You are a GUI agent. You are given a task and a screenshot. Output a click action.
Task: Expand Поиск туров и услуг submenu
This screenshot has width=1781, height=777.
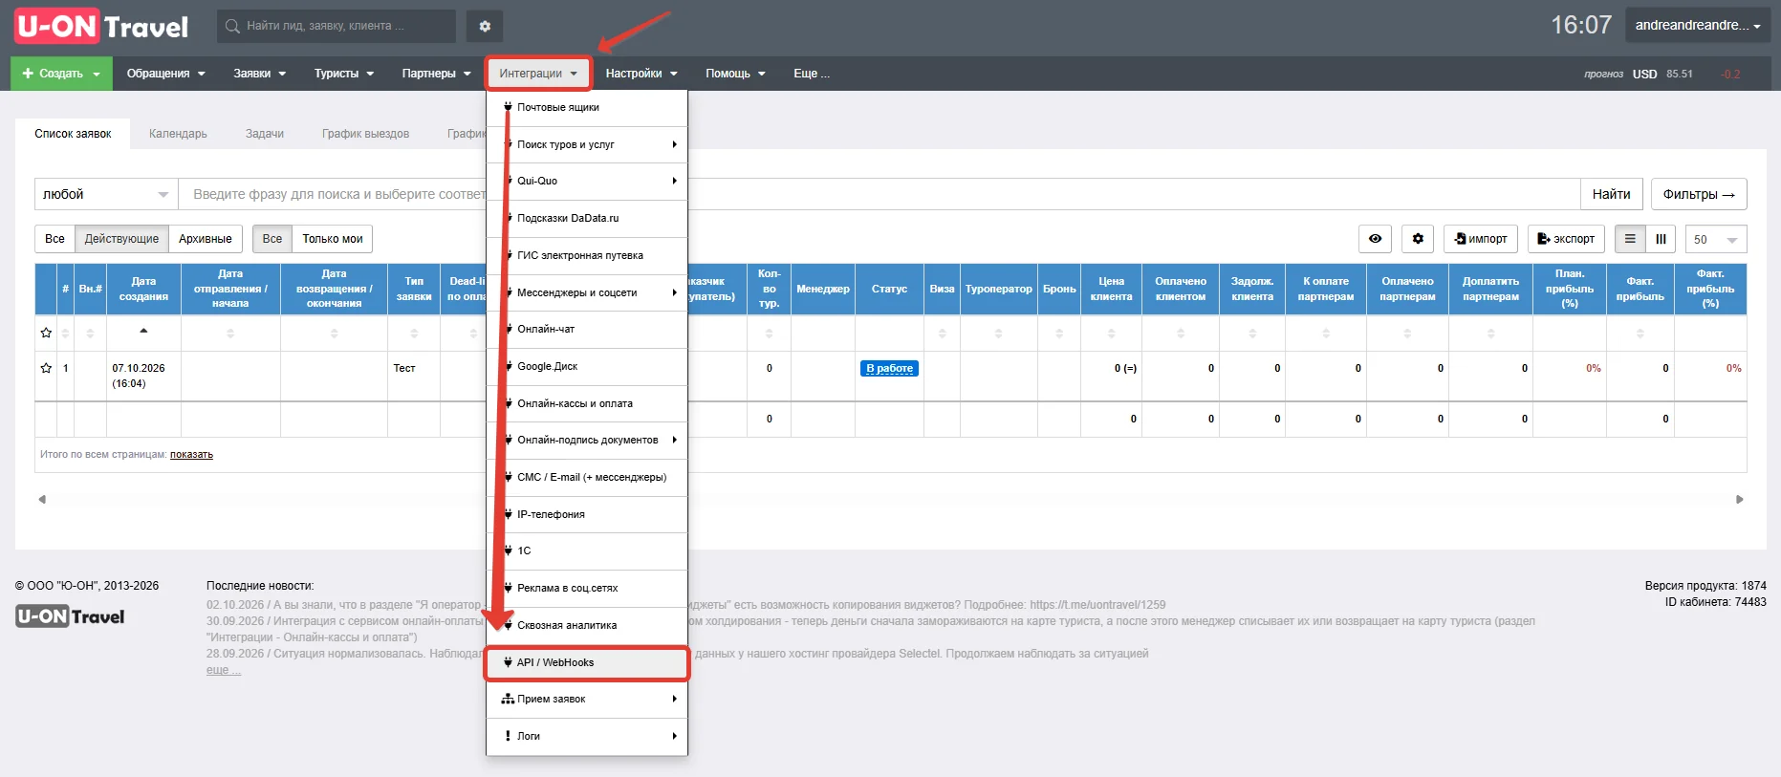coord(587,144)
